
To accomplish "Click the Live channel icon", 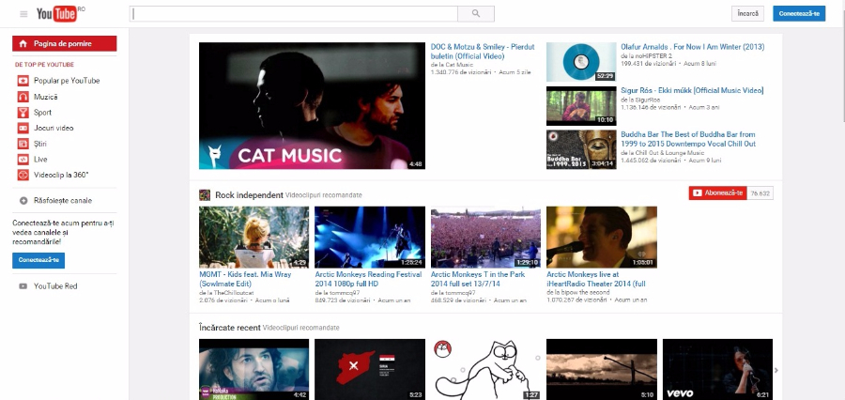I will coord(23,159).
